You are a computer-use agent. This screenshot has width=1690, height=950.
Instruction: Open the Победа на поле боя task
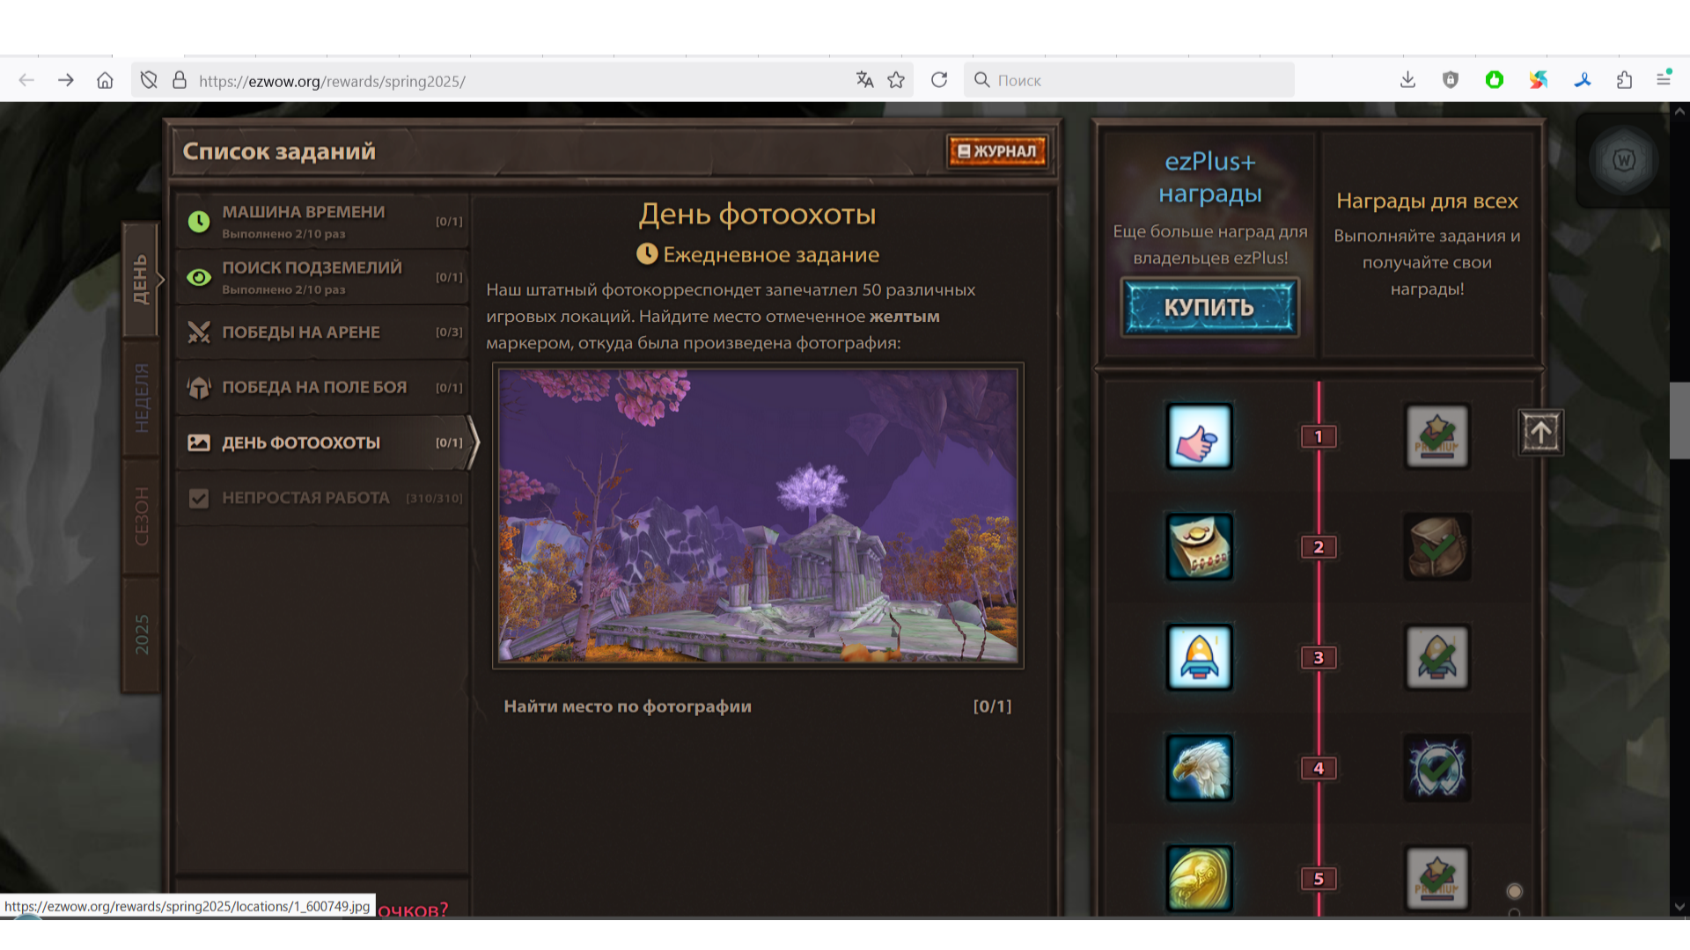click(322, 388)
